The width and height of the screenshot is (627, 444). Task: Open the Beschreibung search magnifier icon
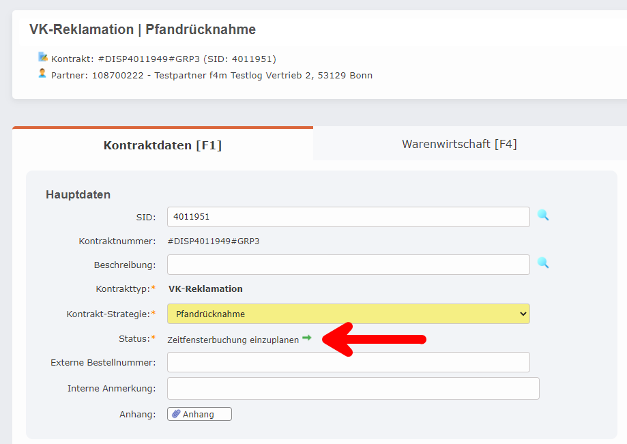tap(544, 264)
